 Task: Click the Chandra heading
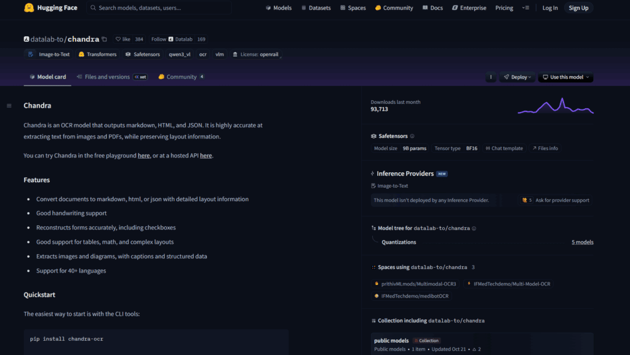(38, 106)
